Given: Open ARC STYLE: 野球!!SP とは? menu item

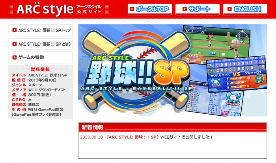Looking at the screenshot, I should 41,44.
